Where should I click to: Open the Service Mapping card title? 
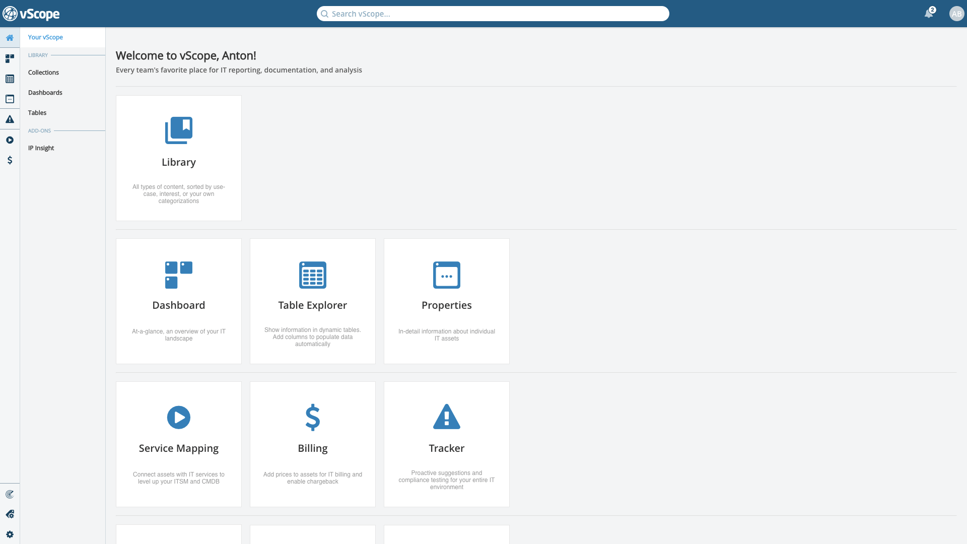[179, 448]
